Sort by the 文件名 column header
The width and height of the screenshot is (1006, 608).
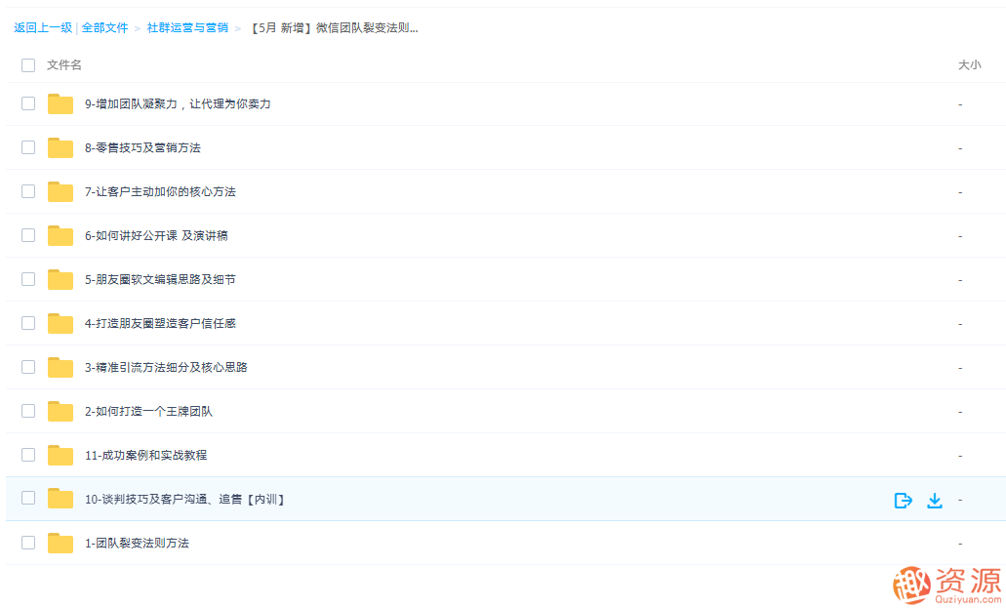point(64,64)
